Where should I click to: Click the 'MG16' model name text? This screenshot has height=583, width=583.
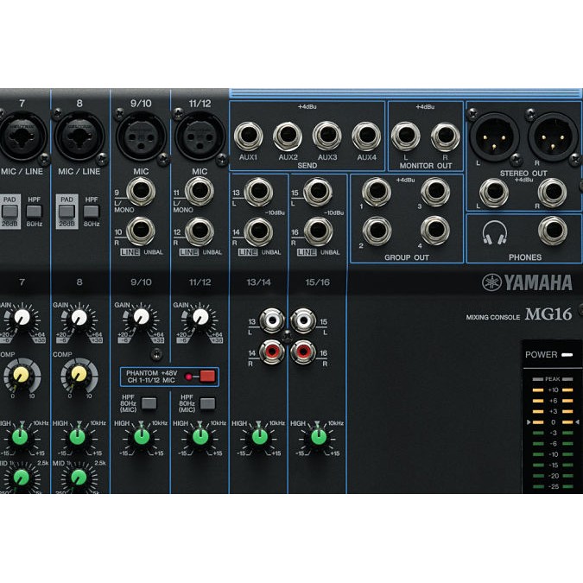(x=548, y=314)
